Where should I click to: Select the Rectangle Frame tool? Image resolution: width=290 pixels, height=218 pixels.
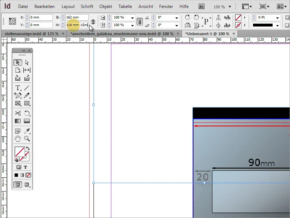click(x=18, y=103)
